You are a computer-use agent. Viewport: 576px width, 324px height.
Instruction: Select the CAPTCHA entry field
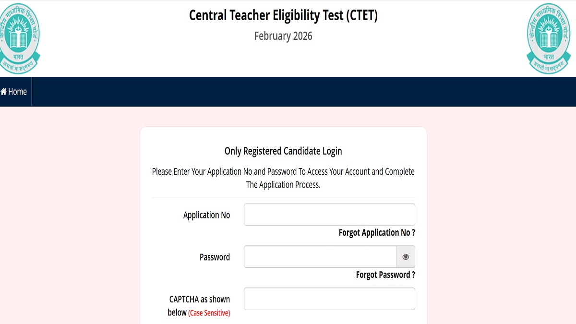click(329, 299)
